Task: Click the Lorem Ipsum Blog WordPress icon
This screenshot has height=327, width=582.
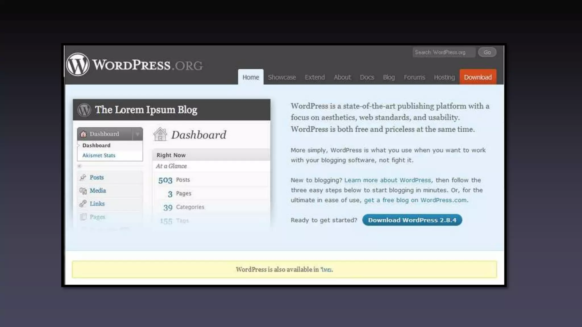Action: click(x=84, y=110)
